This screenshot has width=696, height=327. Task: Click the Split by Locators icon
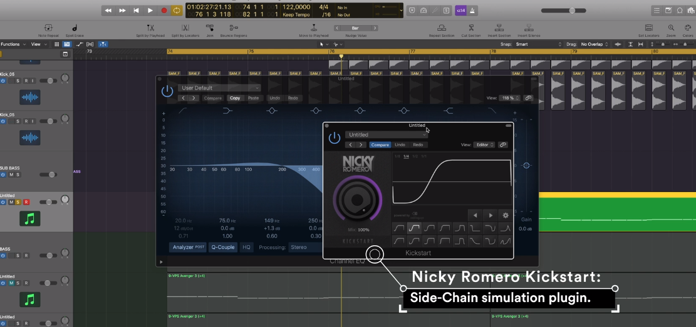pos(185,28)
